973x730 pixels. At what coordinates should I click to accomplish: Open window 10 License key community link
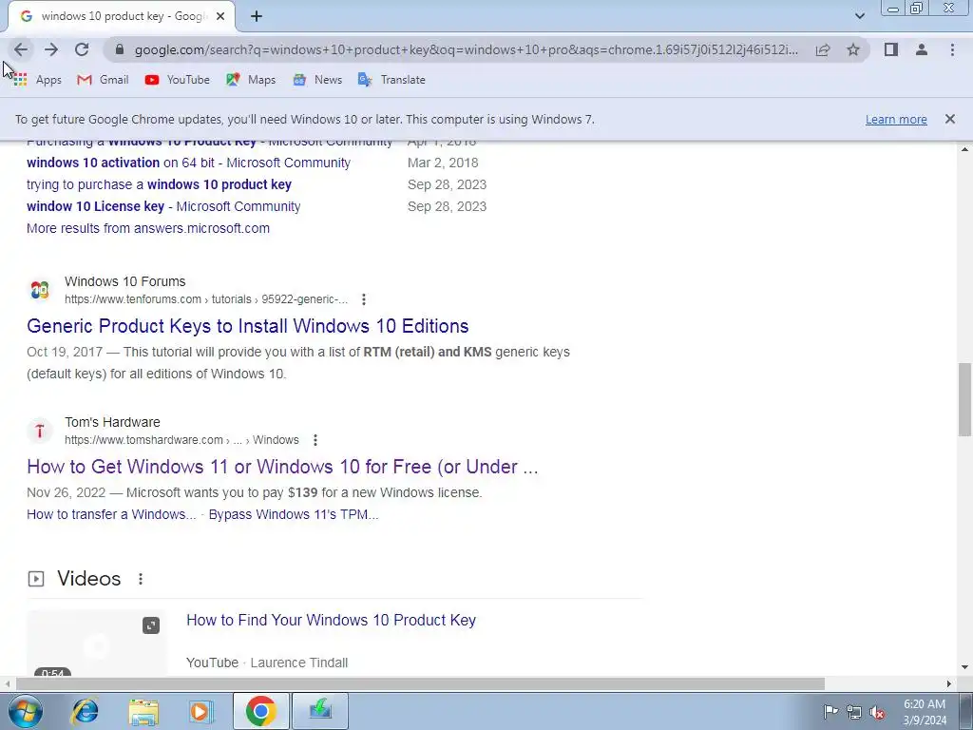point(163,206)
